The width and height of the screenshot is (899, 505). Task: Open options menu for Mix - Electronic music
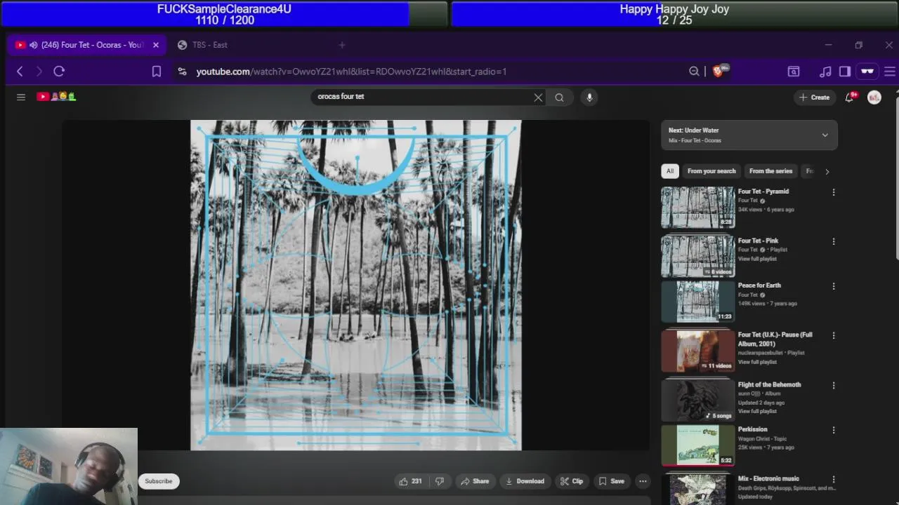(x=834, y=479)
